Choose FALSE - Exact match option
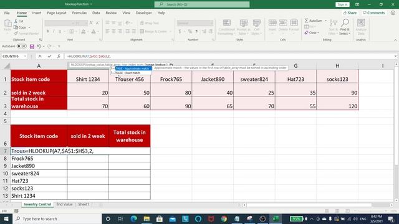The height and width of the screenshot is (224, 399). click(x=132, y=73)
